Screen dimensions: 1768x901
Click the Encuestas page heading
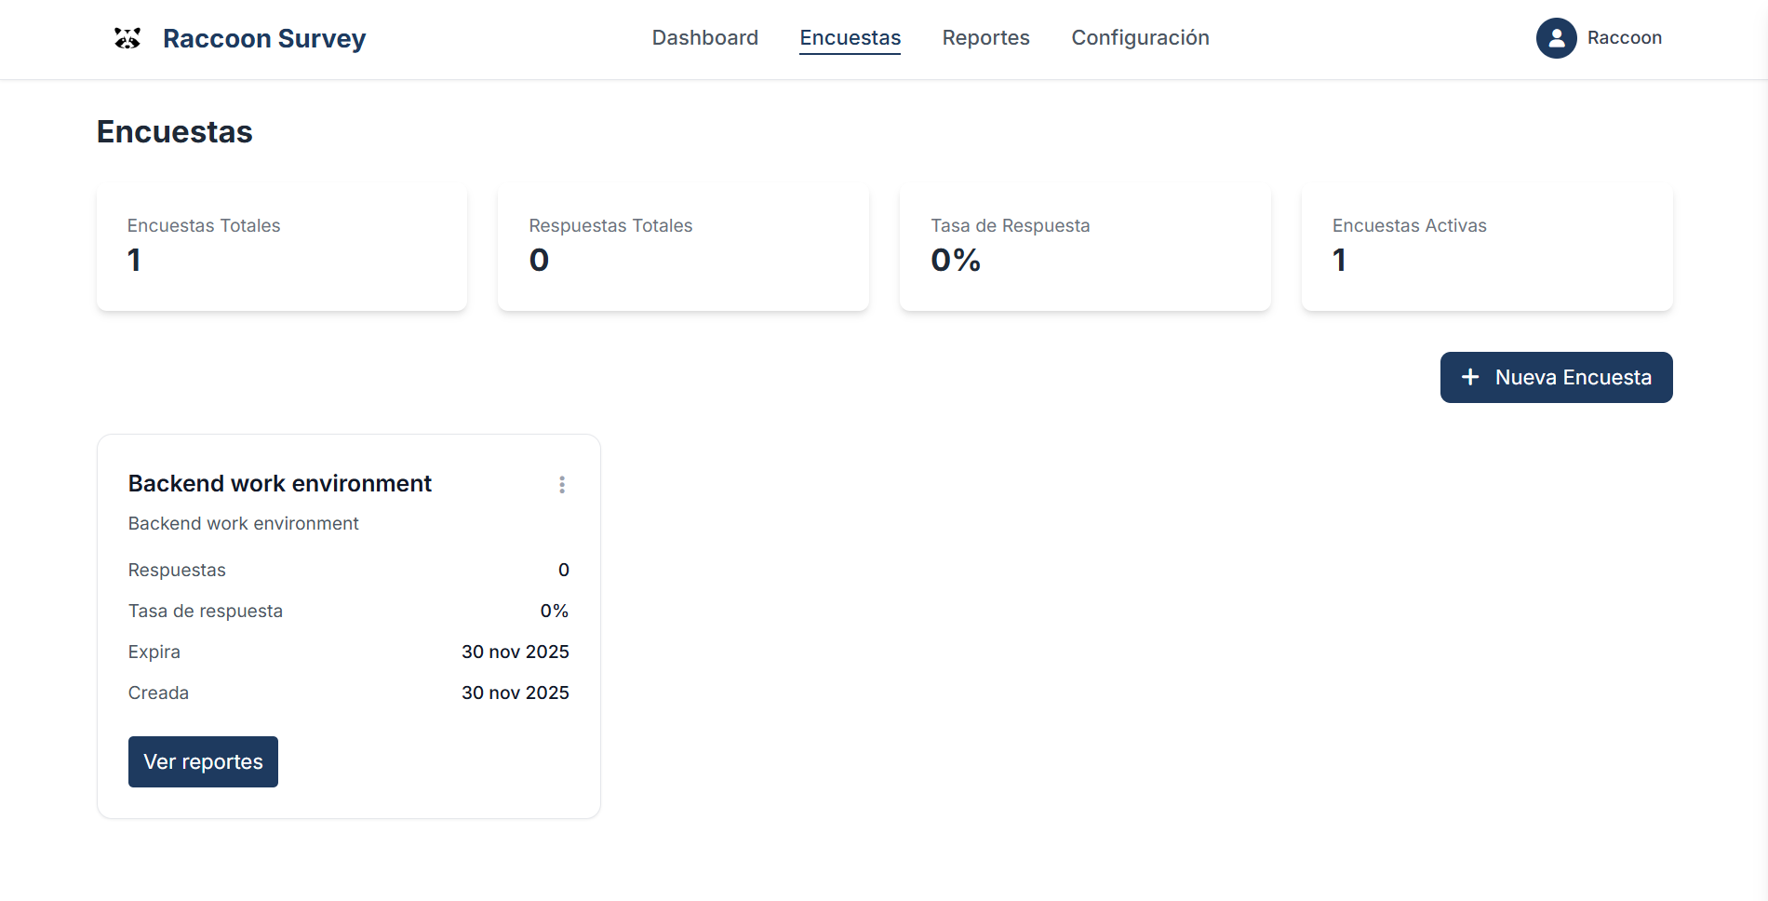pyautogui.click(x=175, y=132)
